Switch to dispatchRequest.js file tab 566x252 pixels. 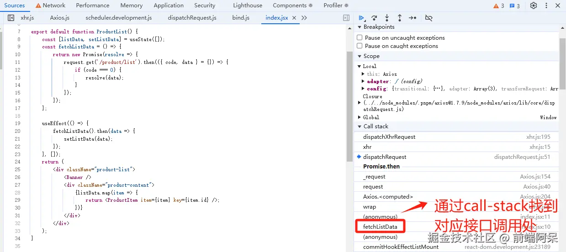[192, 18]
